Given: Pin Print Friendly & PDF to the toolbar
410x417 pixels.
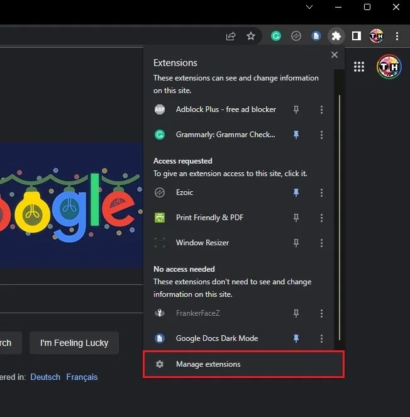Looking at the screenshot, I should click(x=296, y=218).
